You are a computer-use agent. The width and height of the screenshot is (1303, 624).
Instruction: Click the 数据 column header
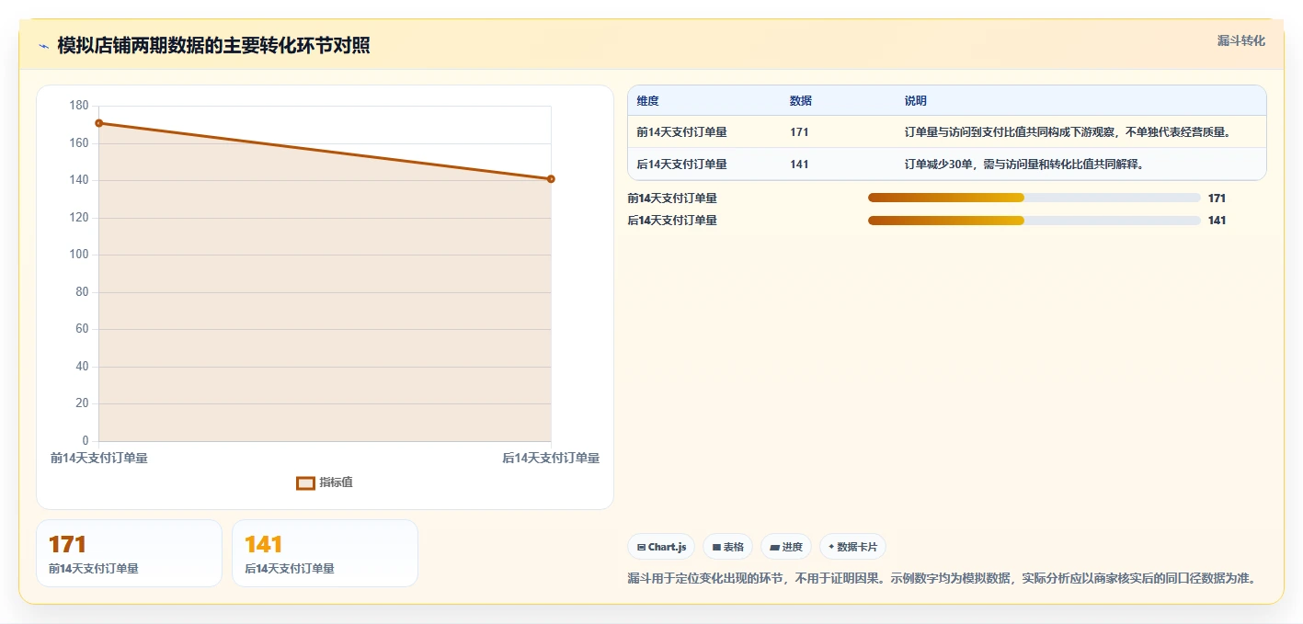click(800, 101)
